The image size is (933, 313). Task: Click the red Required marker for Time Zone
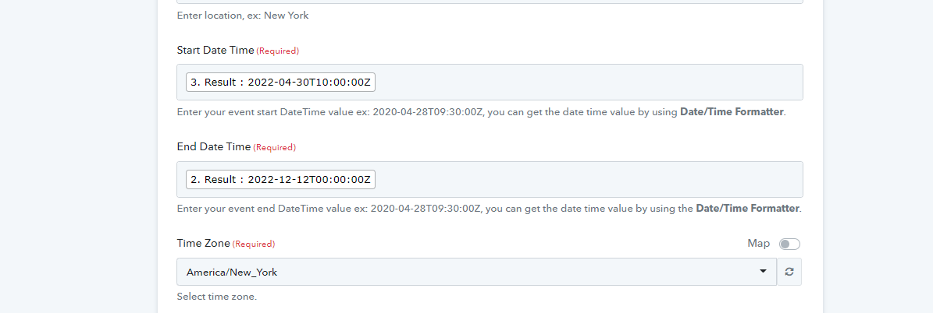tap(254, 244)
